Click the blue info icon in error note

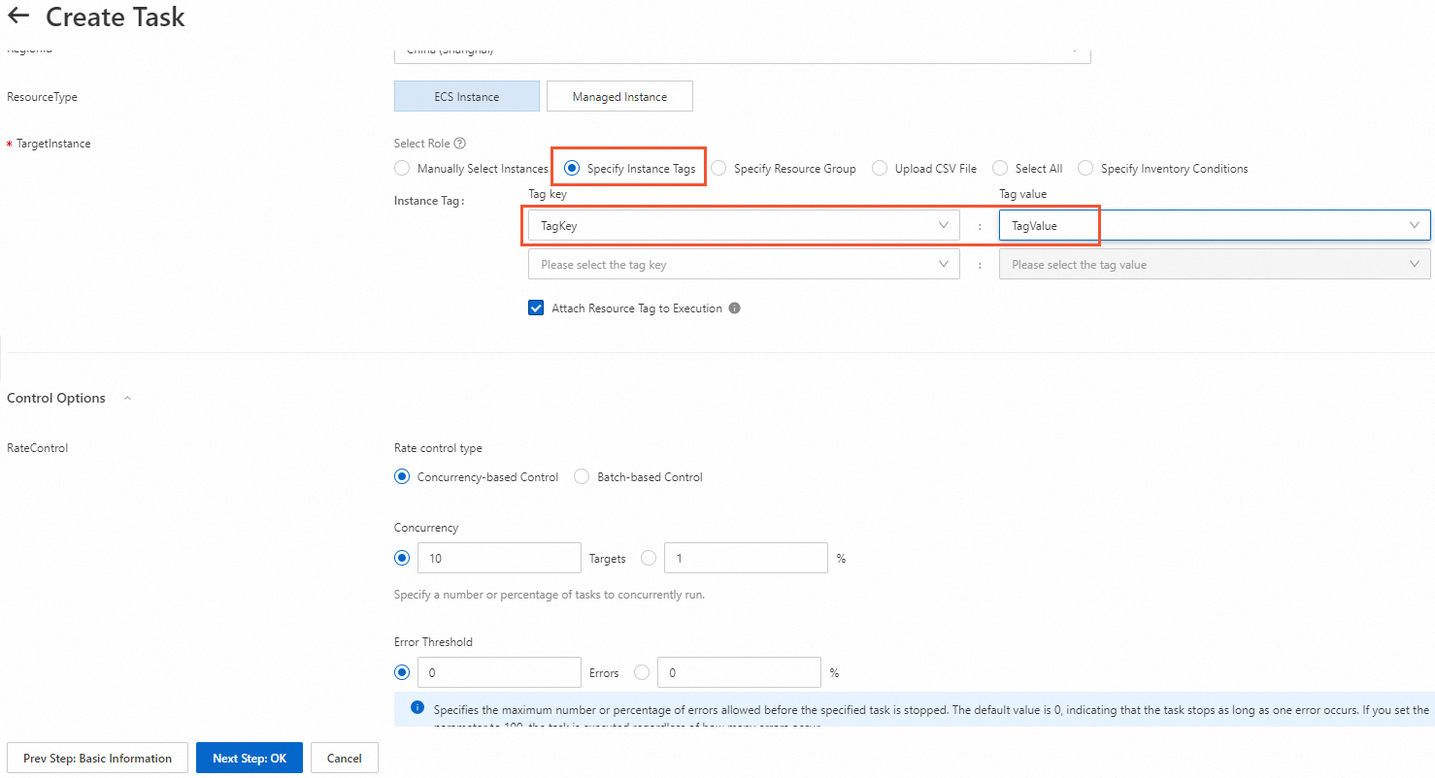[x=417, y=707]
